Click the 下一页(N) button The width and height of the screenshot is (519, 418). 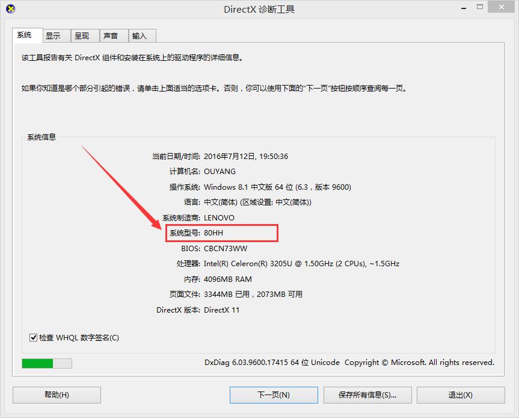273,395
